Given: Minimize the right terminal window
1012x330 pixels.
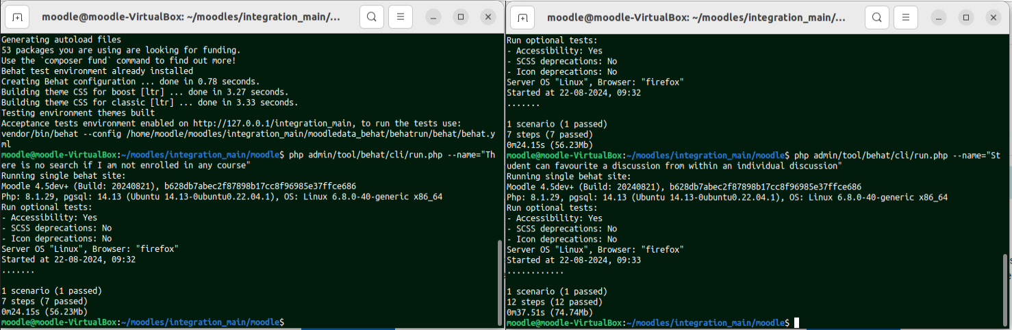Looking at the screenshot, I should click(938, 17).
